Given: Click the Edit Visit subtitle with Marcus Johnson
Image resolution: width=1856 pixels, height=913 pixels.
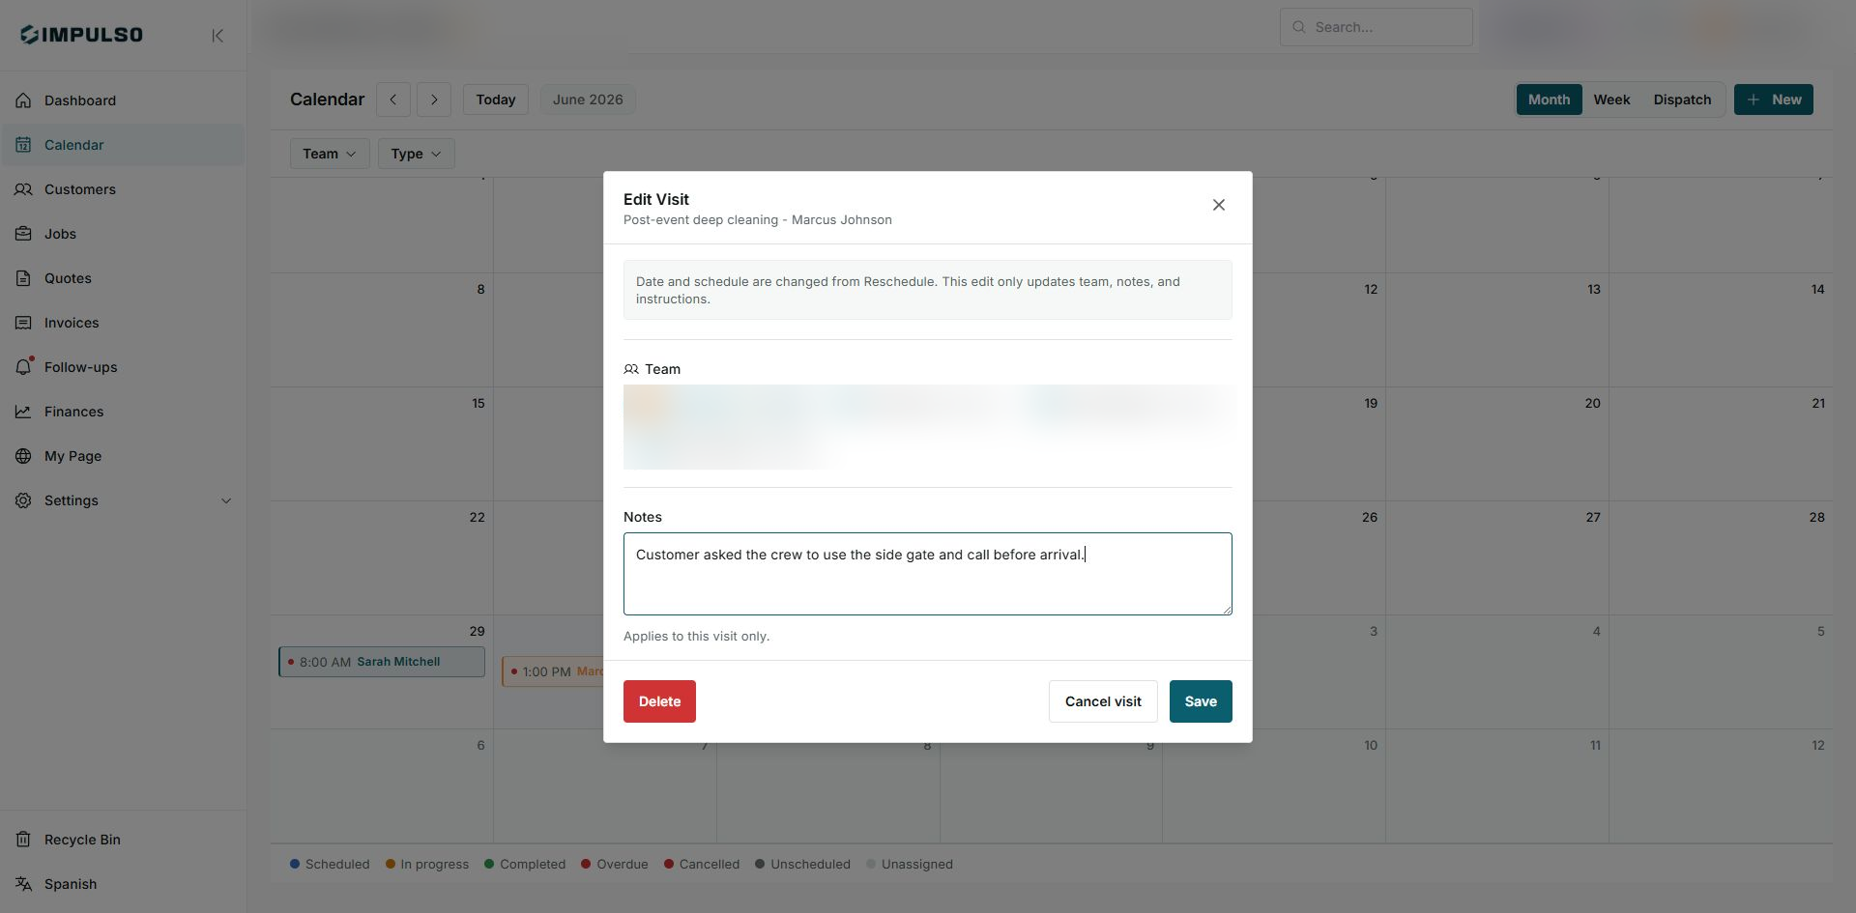Looking at the screenshot, I should [757, 220].
